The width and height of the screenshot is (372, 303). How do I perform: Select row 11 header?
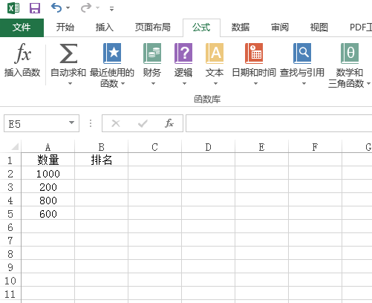coord(10,293)
